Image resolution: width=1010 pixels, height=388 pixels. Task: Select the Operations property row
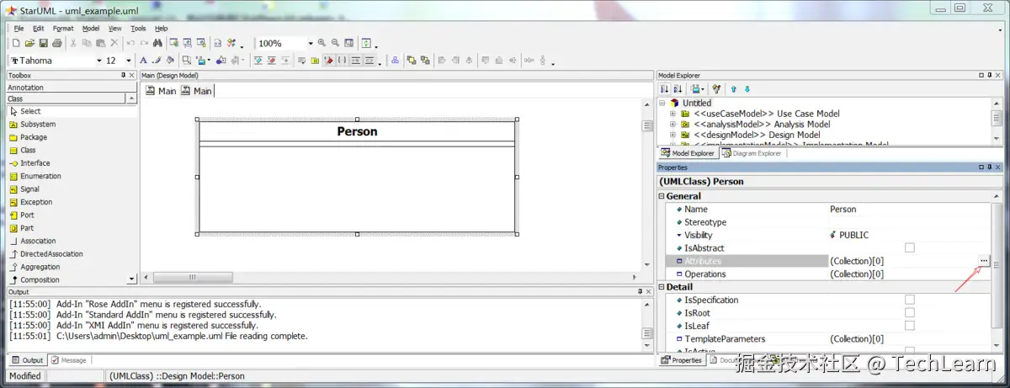[x=825, y=274]
